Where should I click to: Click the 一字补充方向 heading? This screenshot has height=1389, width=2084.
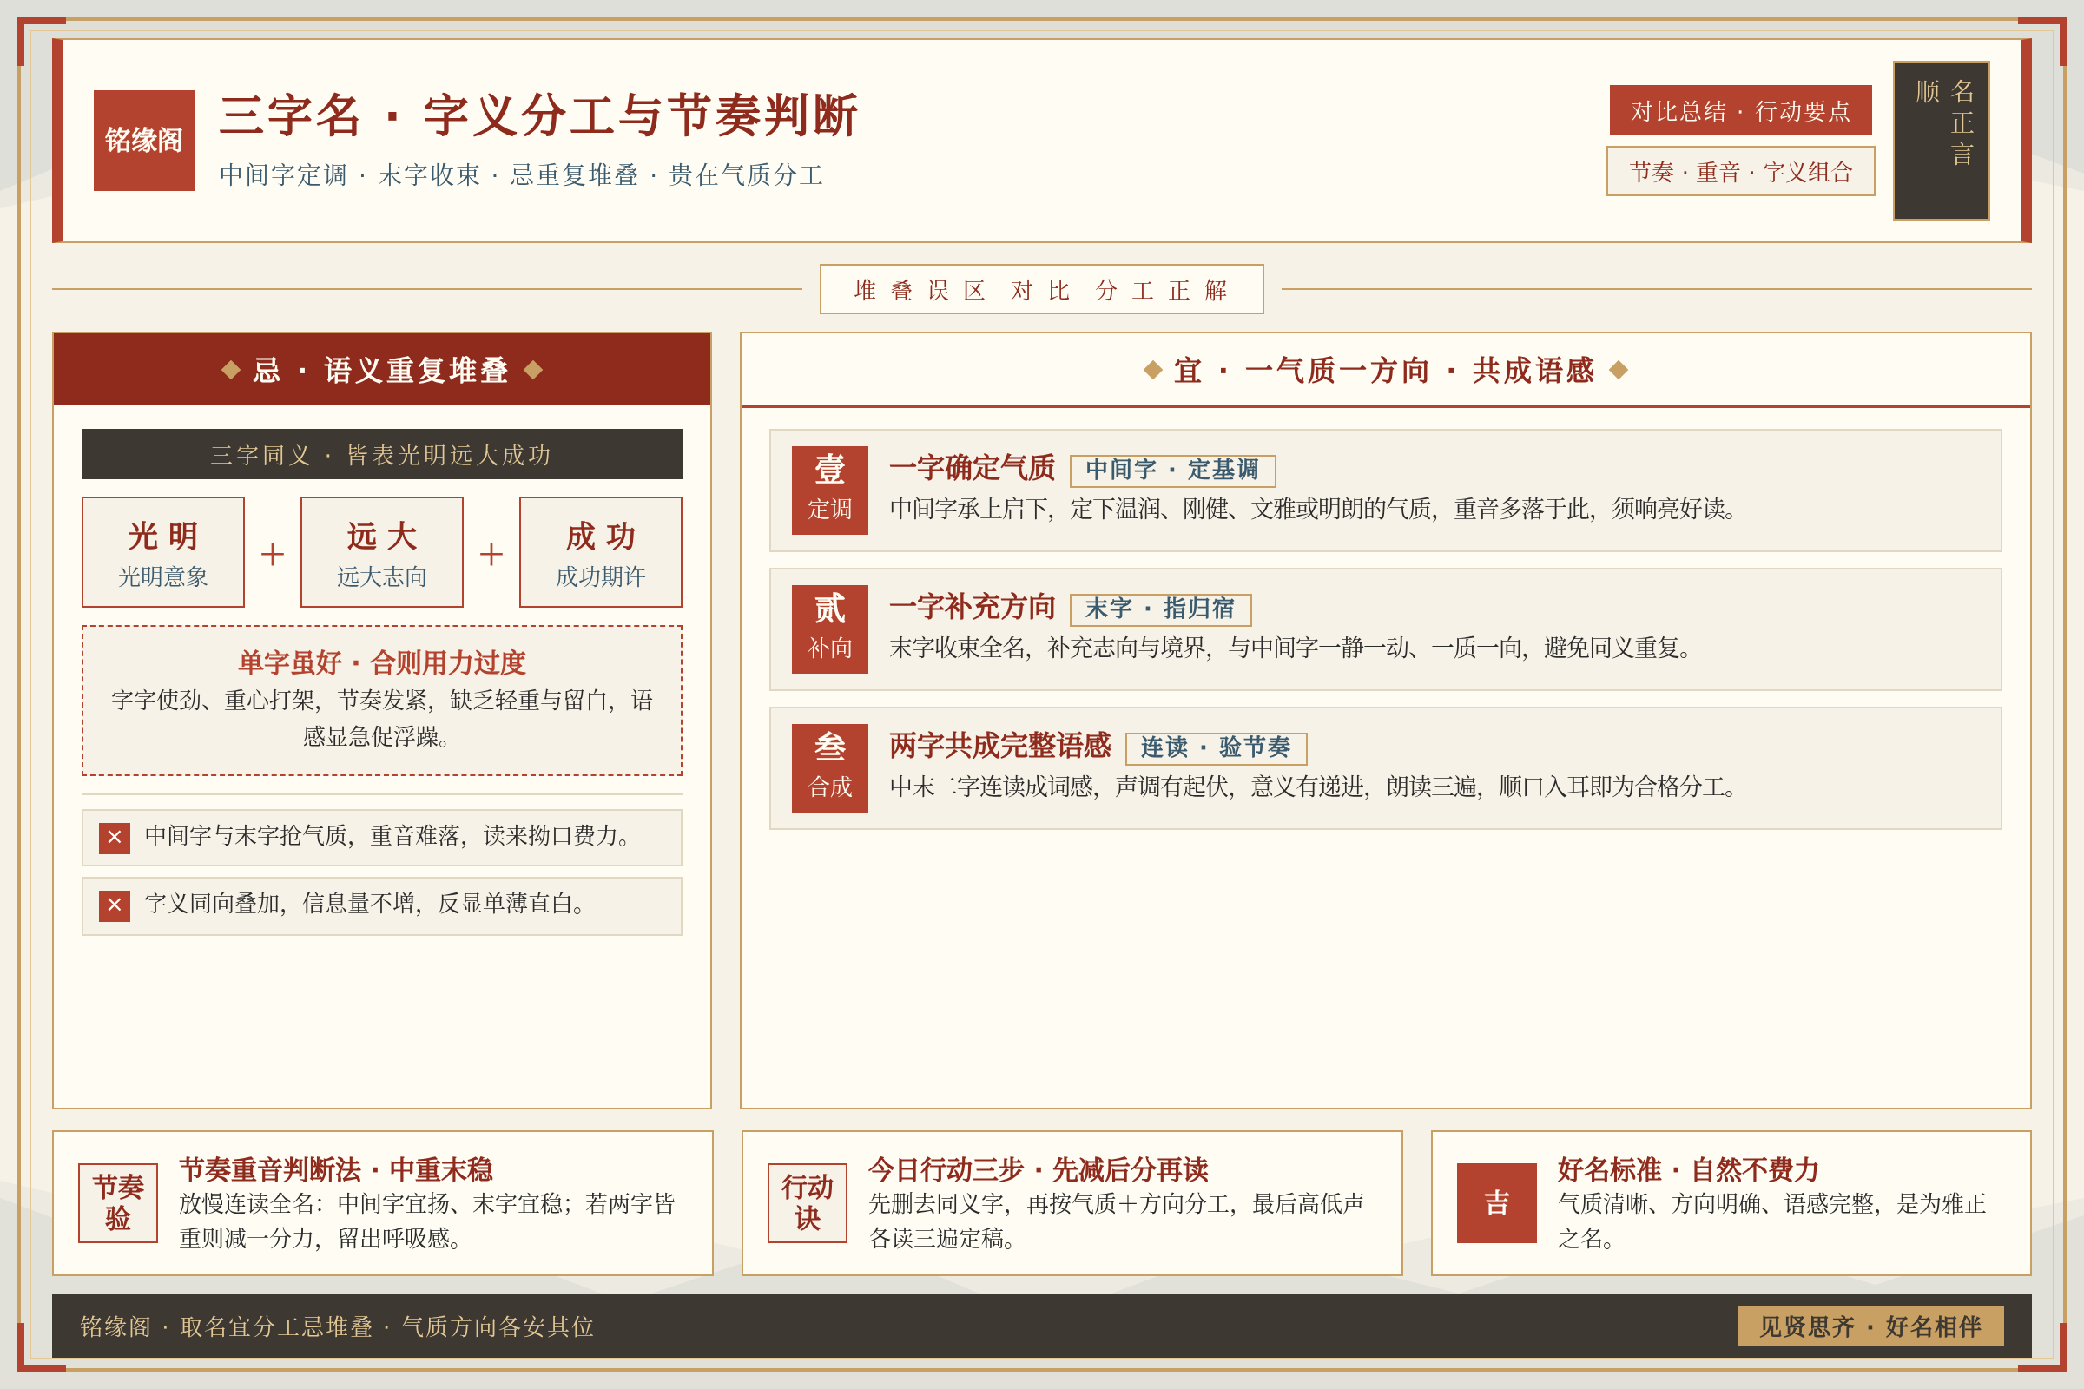[x=972, y=607]
